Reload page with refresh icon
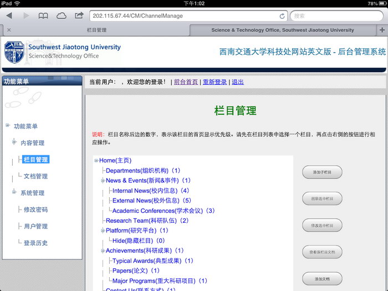Viewport: 388px width, 291px height. (282, 16)
